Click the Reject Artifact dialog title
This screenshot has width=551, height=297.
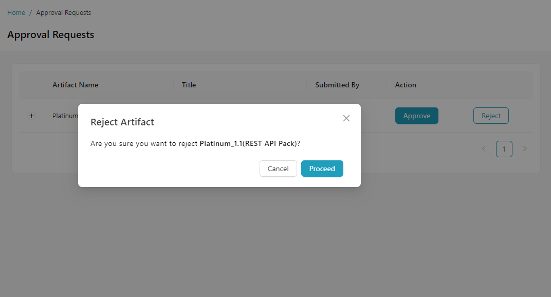tap(122, 122)
